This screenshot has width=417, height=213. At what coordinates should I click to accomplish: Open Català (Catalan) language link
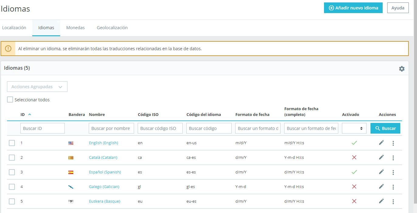click(x=103, y=157)
